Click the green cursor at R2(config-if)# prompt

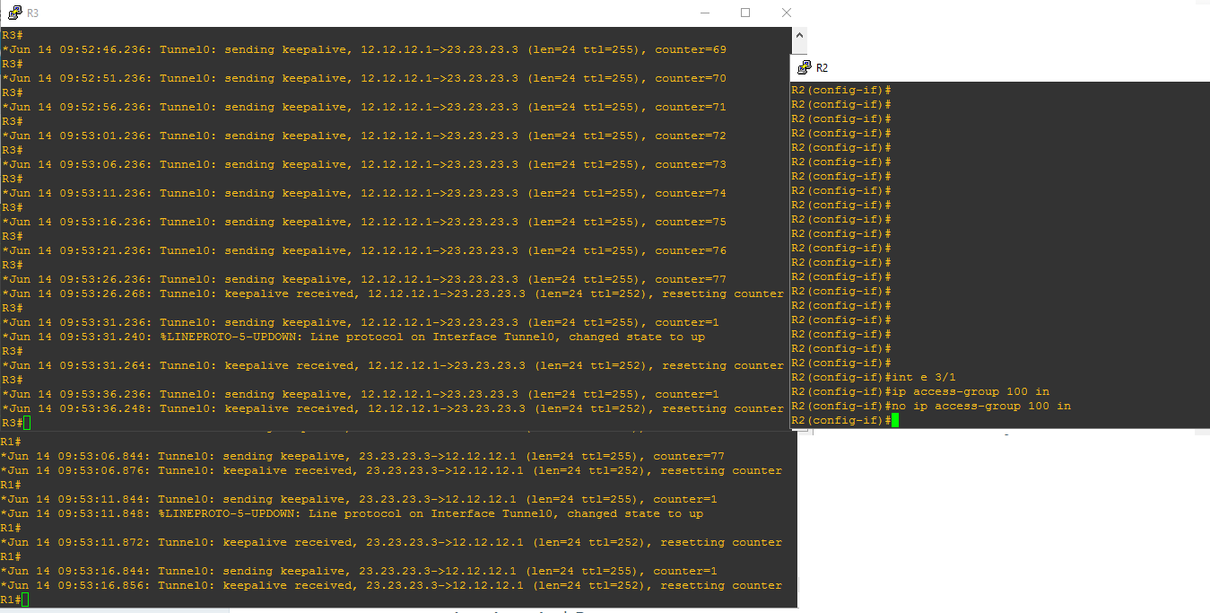click(x=894, y=420)
